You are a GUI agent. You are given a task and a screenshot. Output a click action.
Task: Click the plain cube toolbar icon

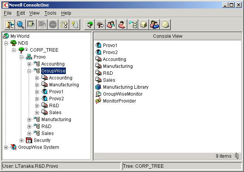point(144,24)
